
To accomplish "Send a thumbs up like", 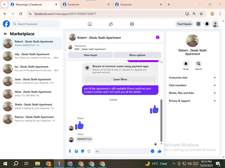I will (x=159, y=151).
